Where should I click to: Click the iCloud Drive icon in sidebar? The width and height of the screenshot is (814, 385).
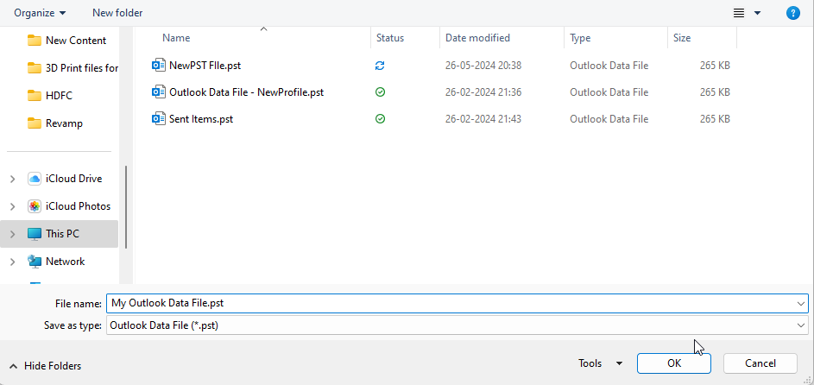(x=35, y=179)
